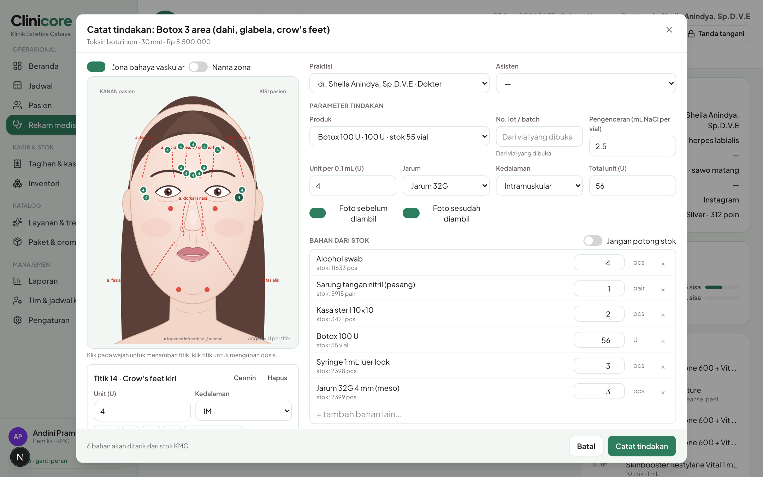The image size is (763, 477).
Task: Enable Jangan potong stok switch
Action: click(593, 241)
